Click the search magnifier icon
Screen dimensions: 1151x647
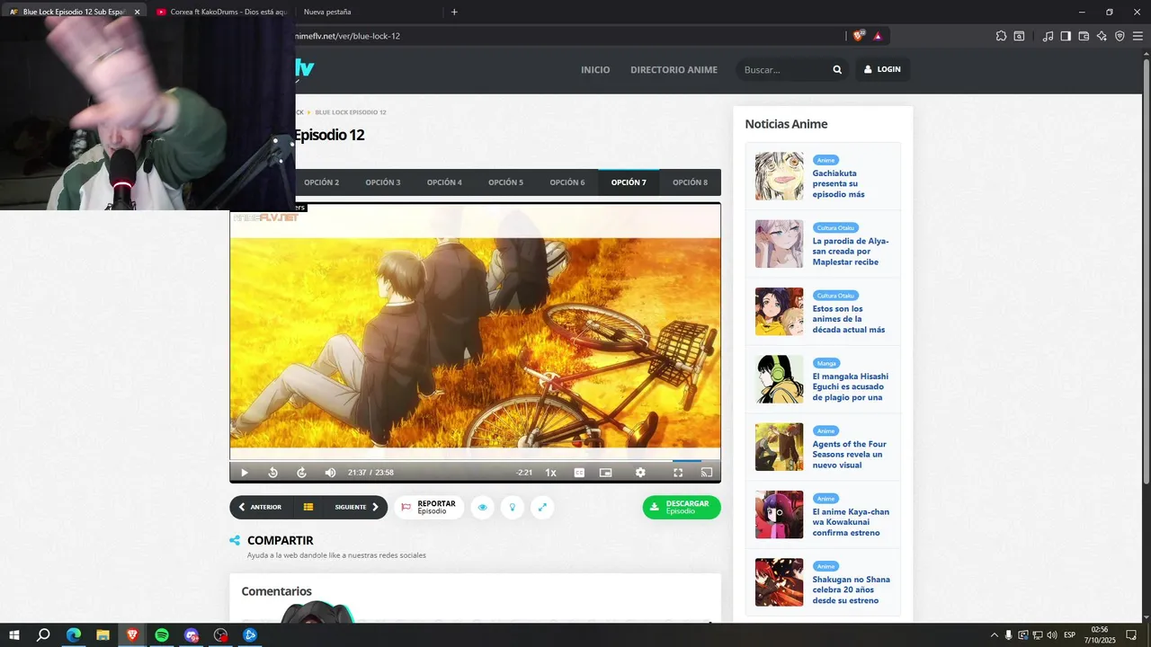[837, 69]
